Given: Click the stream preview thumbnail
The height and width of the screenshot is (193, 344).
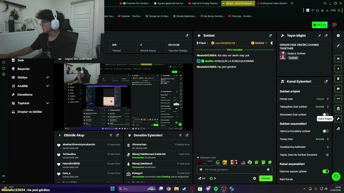Looking at the screenshot, I should (x=123, y=97).
